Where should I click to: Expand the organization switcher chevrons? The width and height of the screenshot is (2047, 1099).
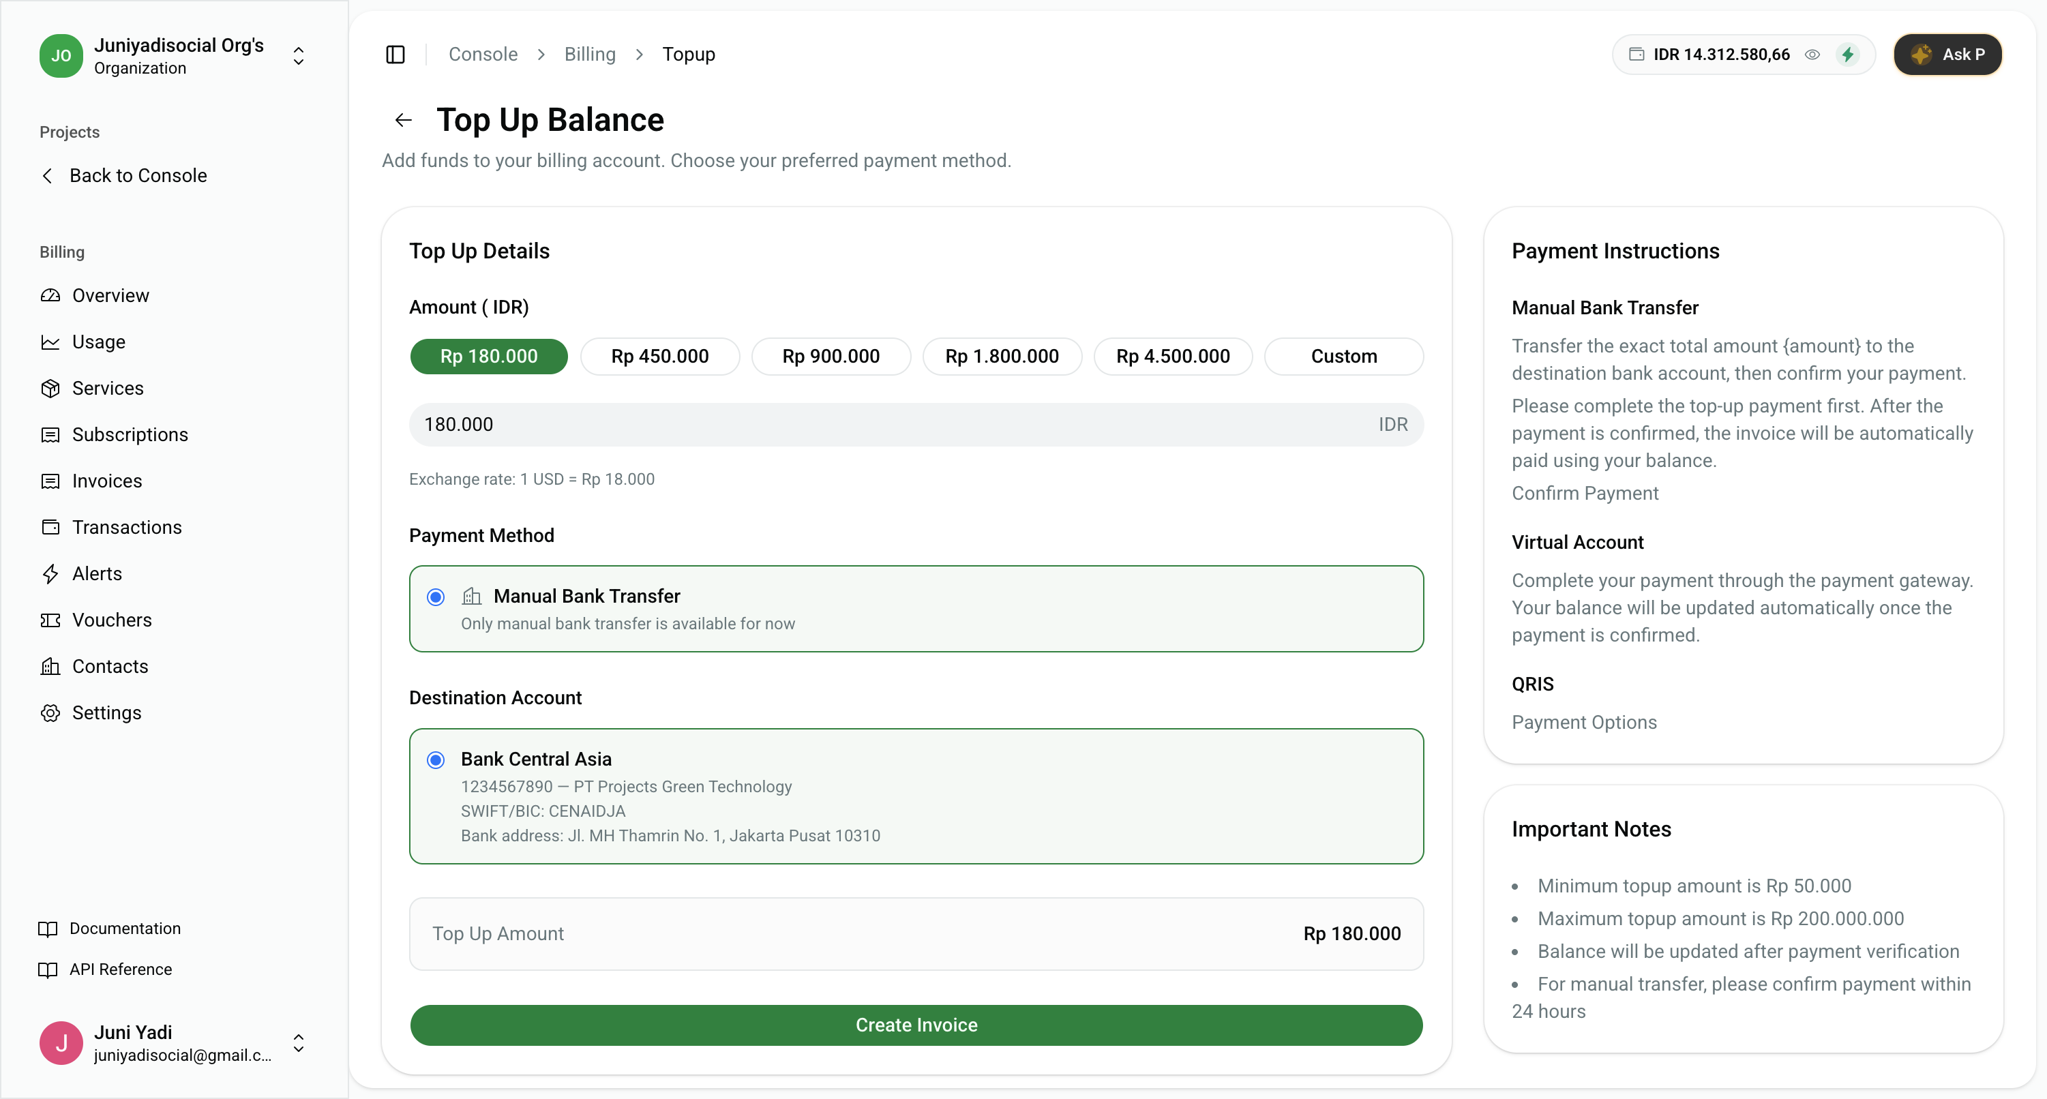[299, 56]
